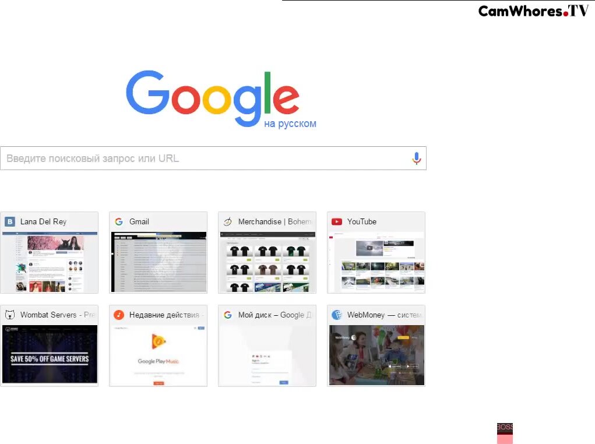Click the Google logo
The height and width of the screenshot is (444, 595).
pos(213,98)
